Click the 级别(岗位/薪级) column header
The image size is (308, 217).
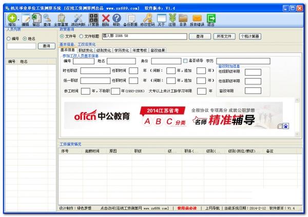(x=244, y=151)
